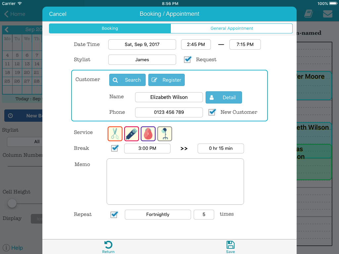The image size is (339, 254).
Task: Click into the Memo text area
Action: click(x=175, y=182)
